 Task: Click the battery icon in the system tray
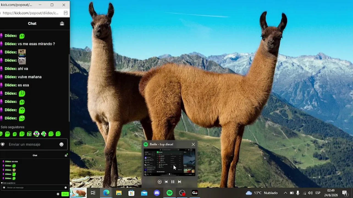click(292, 193)
